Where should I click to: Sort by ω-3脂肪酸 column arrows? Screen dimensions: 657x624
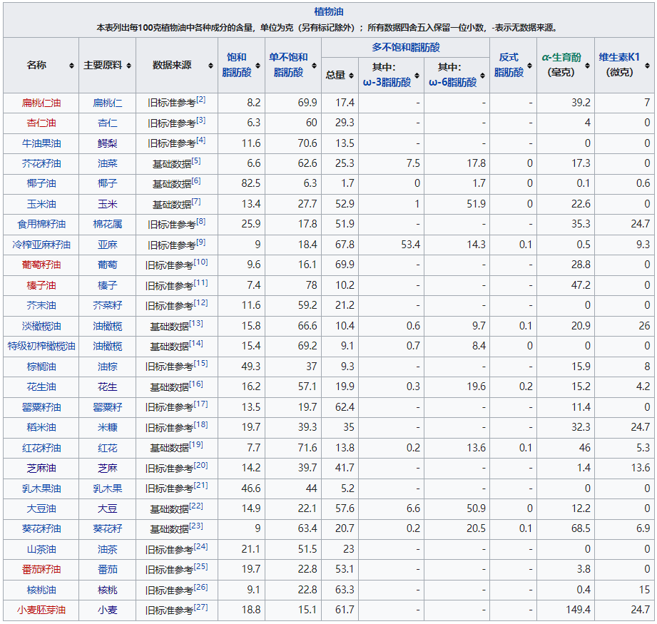coord(417,76)
